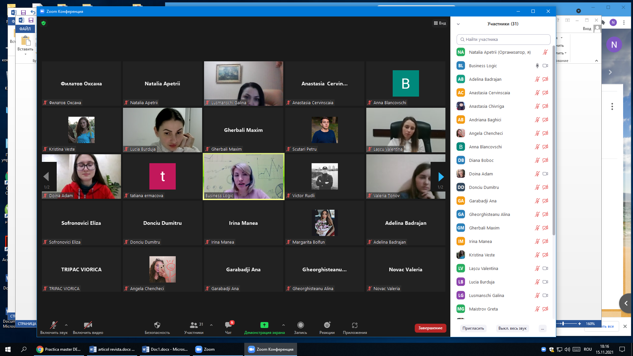Image resolution: width=633 pixels, height=356 pixels.
Task: Start screen sharing with green icon
Action: point(264,325)
